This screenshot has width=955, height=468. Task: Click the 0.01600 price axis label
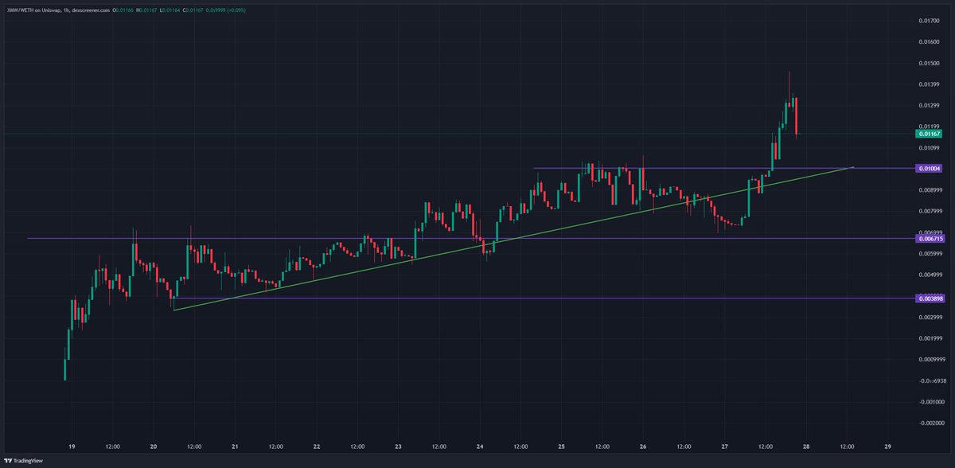point(929,42)
